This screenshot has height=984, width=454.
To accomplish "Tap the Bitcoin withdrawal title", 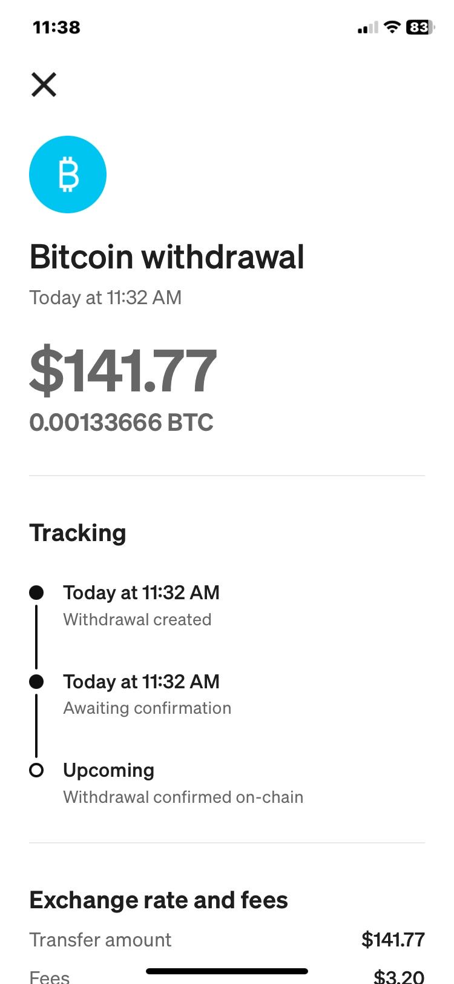I will (x=166, y=257).
